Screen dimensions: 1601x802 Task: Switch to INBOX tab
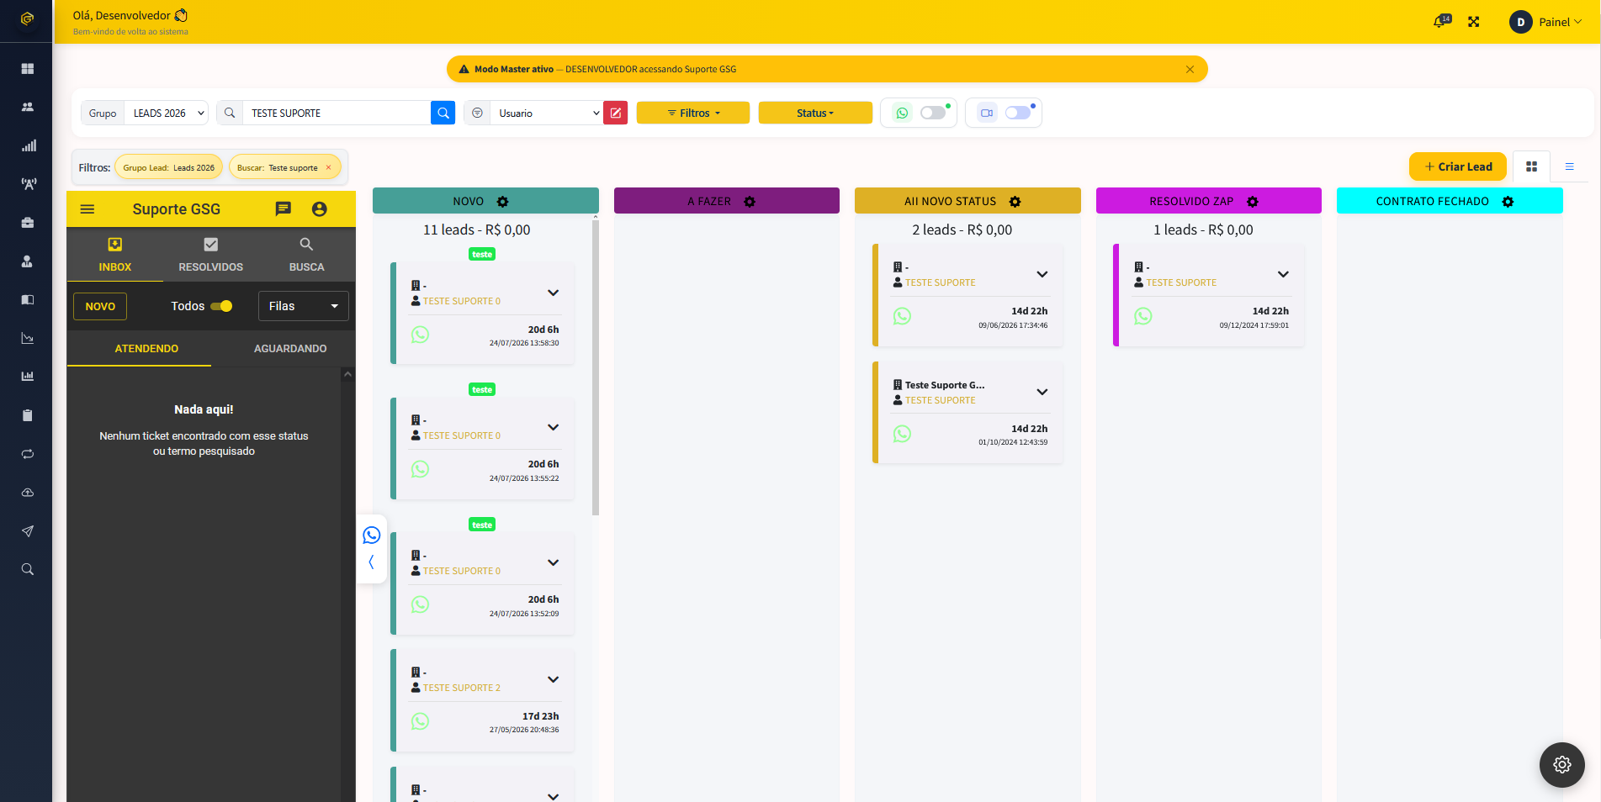[115, 255]
